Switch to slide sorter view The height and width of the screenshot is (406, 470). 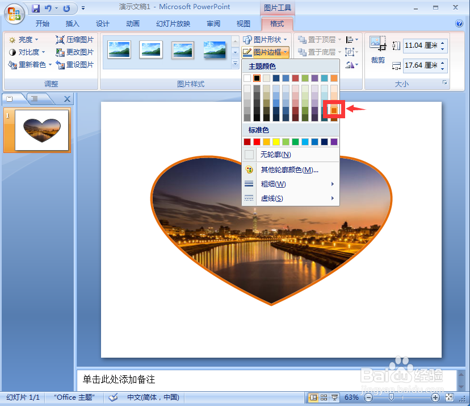coord(324,397)
